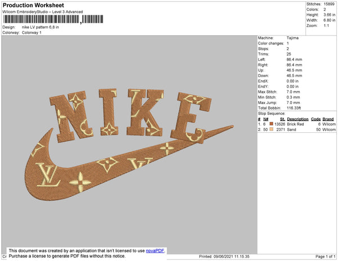The height and width of the screenshot is (261, 338).
Task: Click the Zoom value 1:1
Action: click(326, 26)
